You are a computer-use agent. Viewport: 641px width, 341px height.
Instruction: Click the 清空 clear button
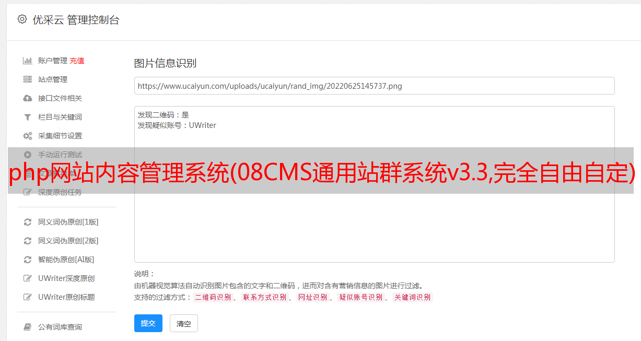point(184,323)
